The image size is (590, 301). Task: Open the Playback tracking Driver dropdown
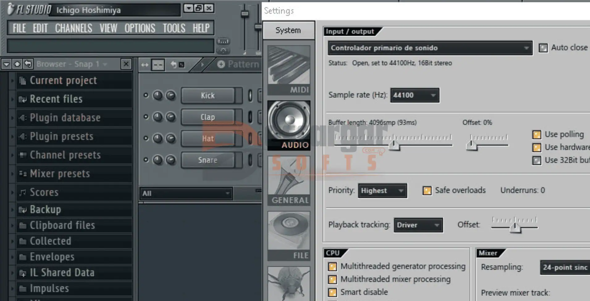pos(418,225)
